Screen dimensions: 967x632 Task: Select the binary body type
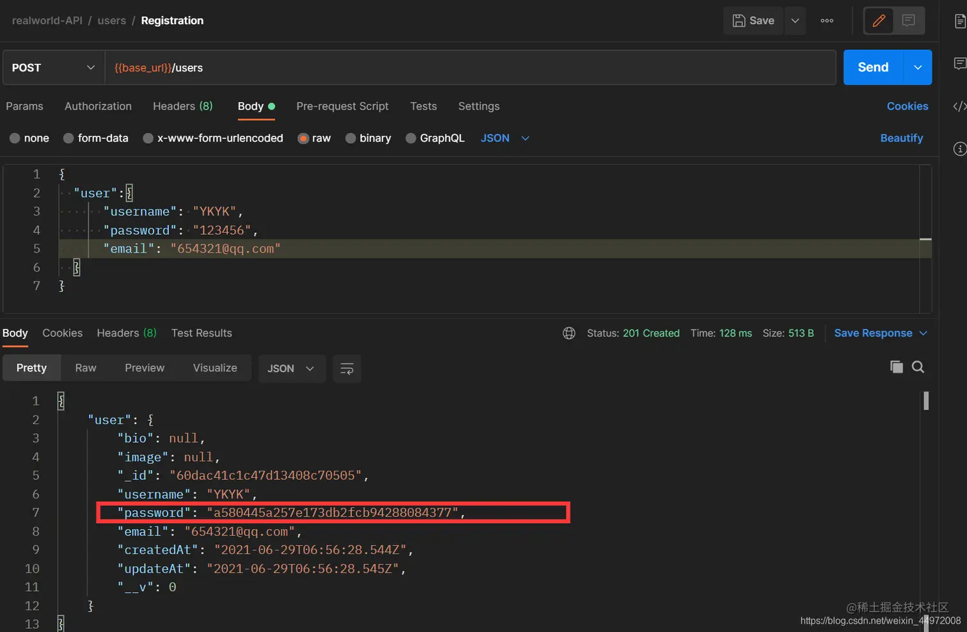(368, 138)
